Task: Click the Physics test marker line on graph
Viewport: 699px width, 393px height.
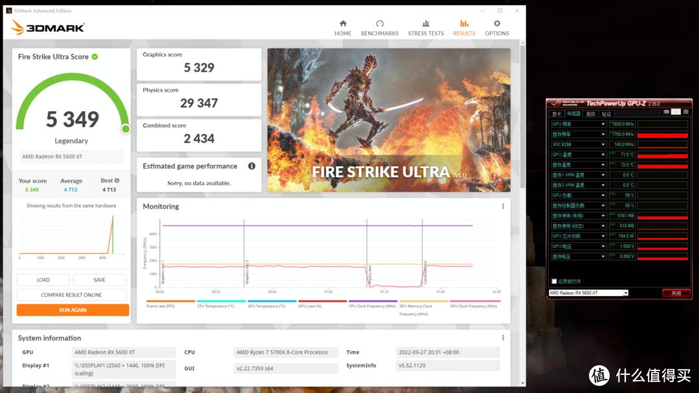Action: click(367, 253)
